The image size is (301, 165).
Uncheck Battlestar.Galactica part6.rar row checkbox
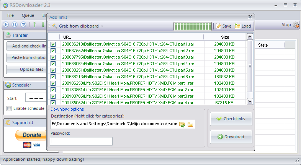53,77
